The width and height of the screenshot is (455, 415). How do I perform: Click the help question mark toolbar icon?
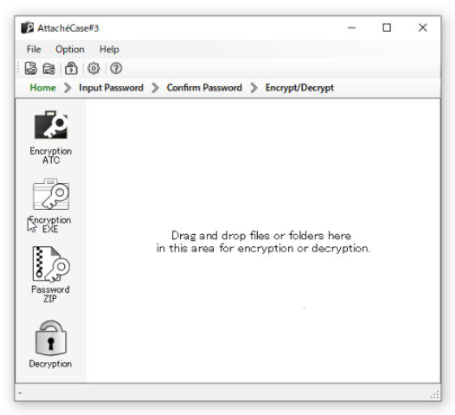116,68
